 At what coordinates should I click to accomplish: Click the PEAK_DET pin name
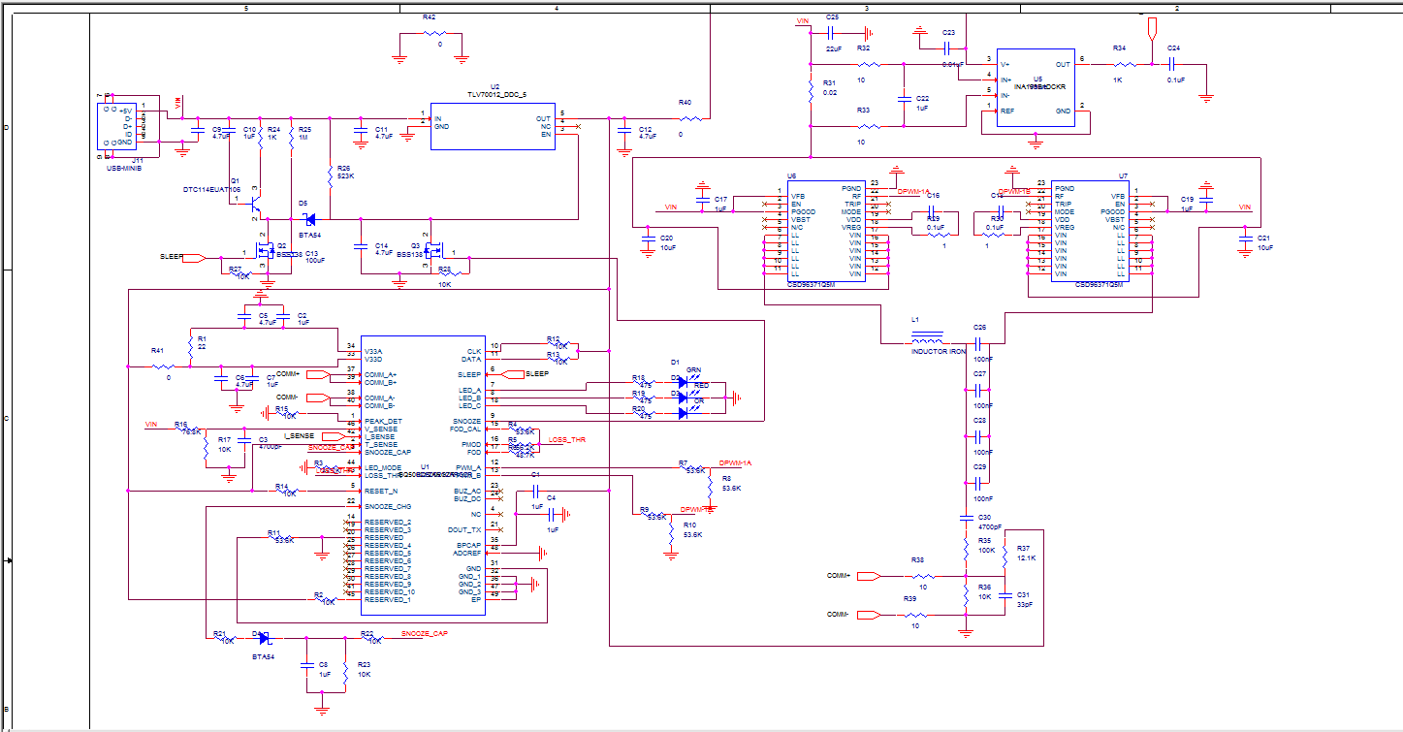pyautogui.click(x=382, y=421)
